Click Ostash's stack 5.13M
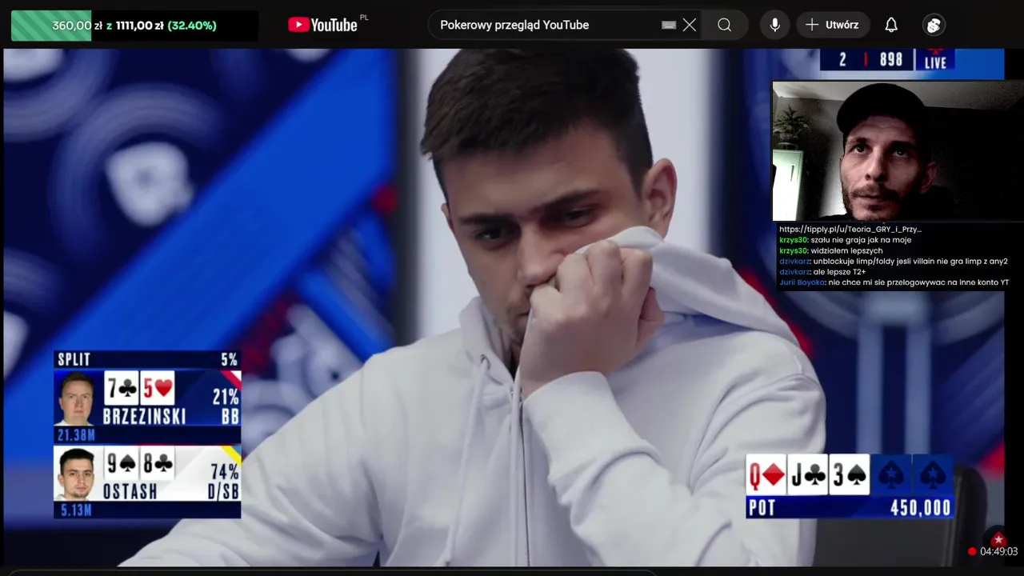This screenshot has height=576, width=1024. 74,510
